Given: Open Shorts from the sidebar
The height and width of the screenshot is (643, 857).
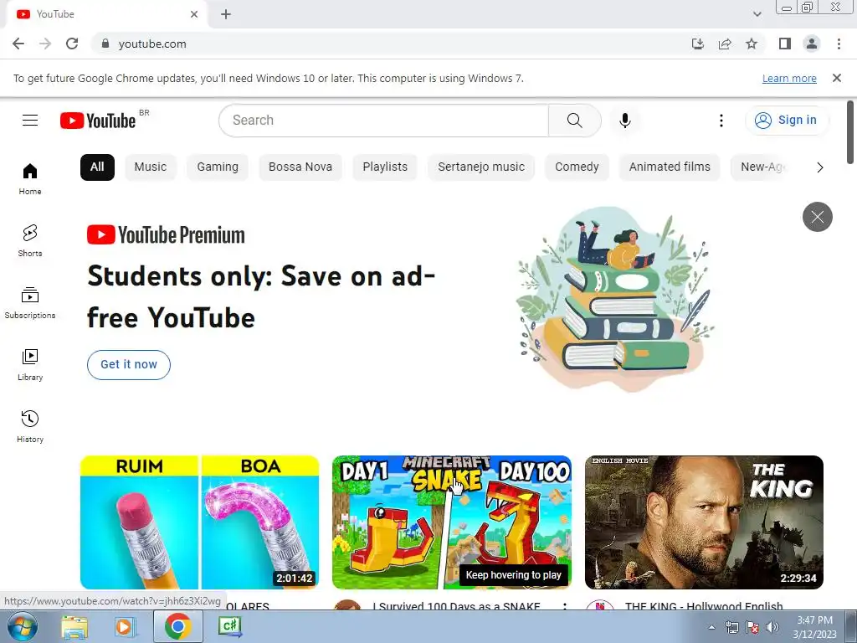Looking at the screenshot, I should pyautogui.click(x=30, y=240).
